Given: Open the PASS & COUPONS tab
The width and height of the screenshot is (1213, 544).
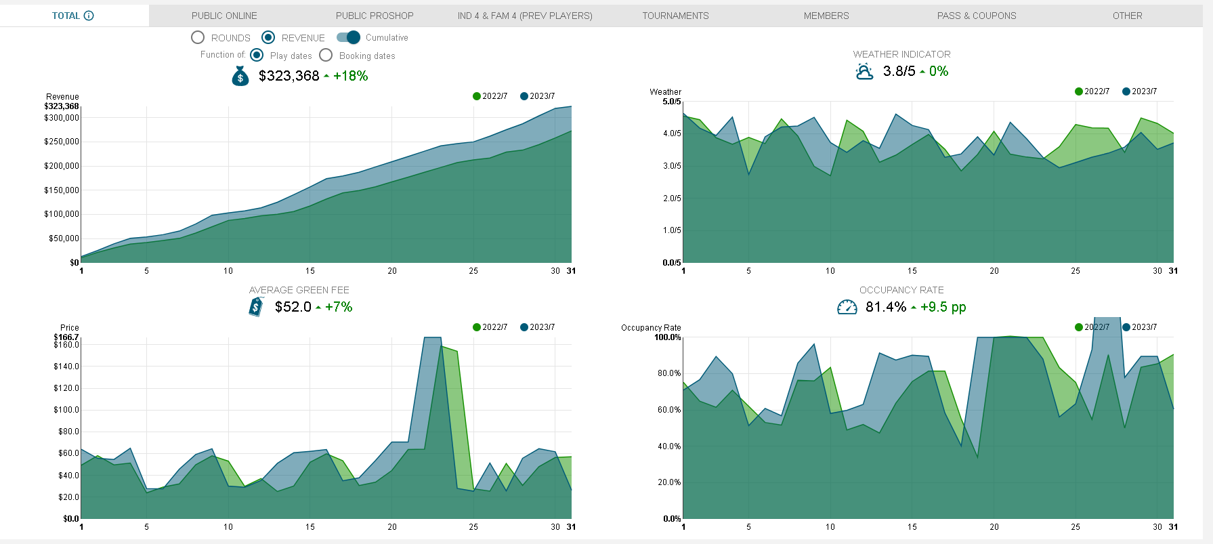Looking at the screenshot, I should tap(976, 16).
